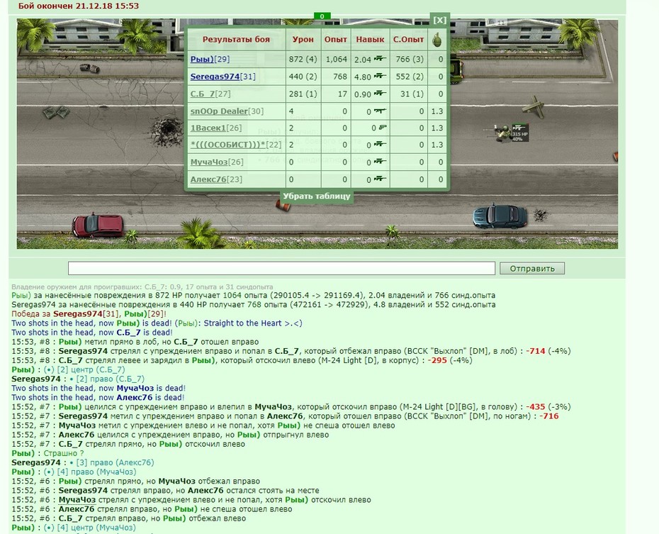
Task: Click the 'Навык' column header
Action: coord(370,40)
